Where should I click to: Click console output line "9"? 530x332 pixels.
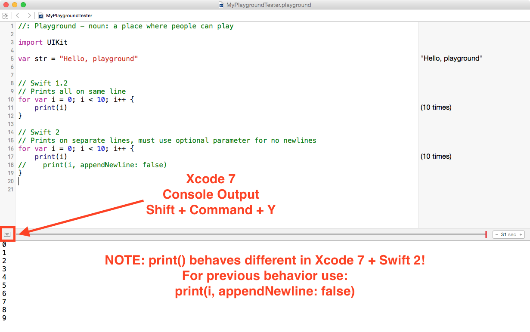coord(4,318)
